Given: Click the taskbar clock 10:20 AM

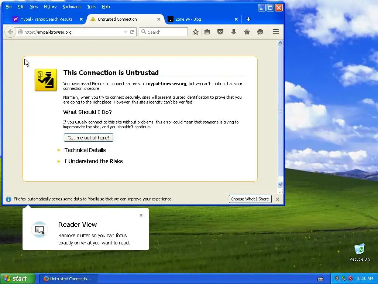Looking at the screenshot, I should pos(364,279).
